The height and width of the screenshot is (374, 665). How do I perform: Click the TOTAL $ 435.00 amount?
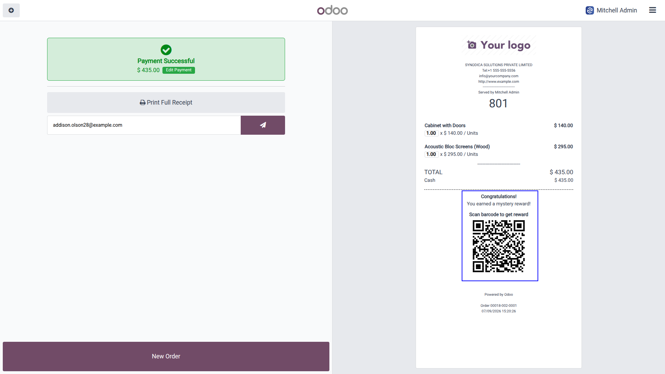point(561,172)
